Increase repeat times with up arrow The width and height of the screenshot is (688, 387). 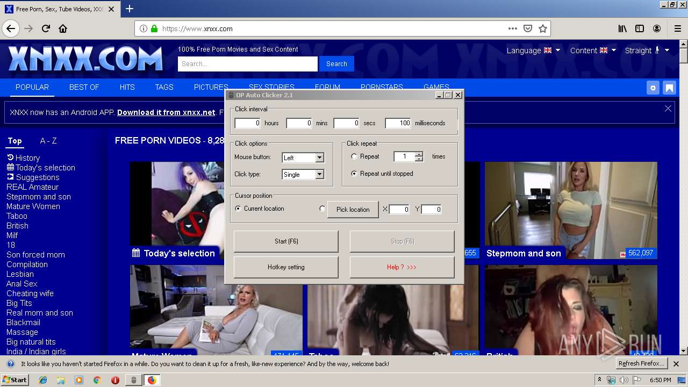click(x=419, y=154)
